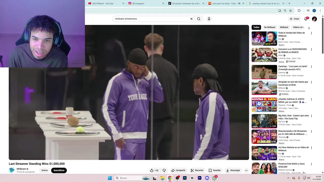
Task: Open YouTube notifications bell
Action: pyautogui.click(x=306, y=19)
